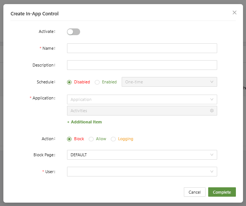Screen dimensions: 246x206
Task: Click the green Complete button
Action: point(222,192)
